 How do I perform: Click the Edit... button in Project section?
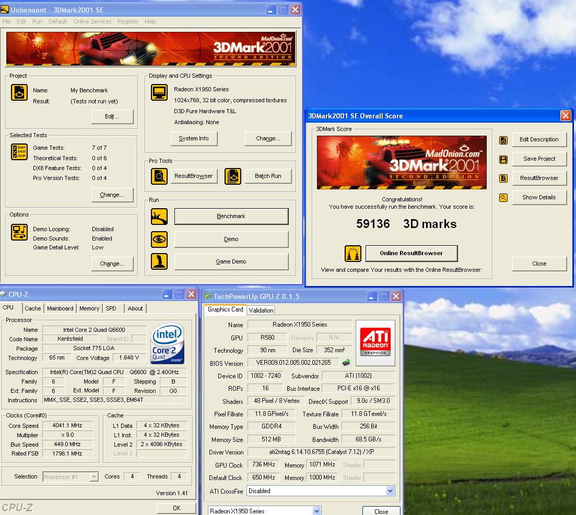pyautogui.click(x=112, y=116)
